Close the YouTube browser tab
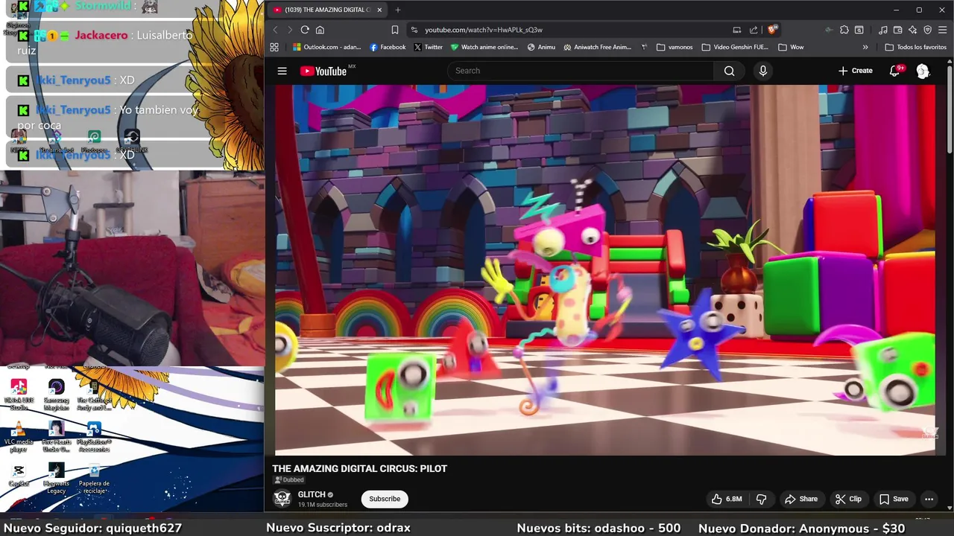This screenshot has width=954, height=536. pos(379,10)
